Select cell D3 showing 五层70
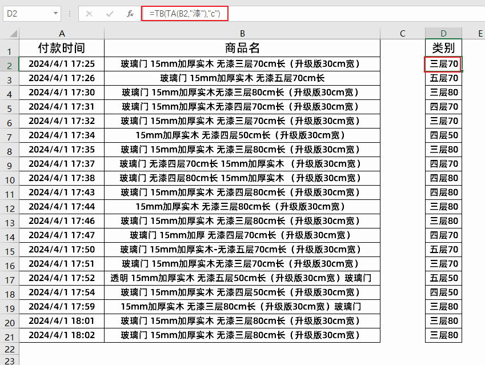Image resolution: width=485 pixels, height=365 pixels. coord(443,78)
